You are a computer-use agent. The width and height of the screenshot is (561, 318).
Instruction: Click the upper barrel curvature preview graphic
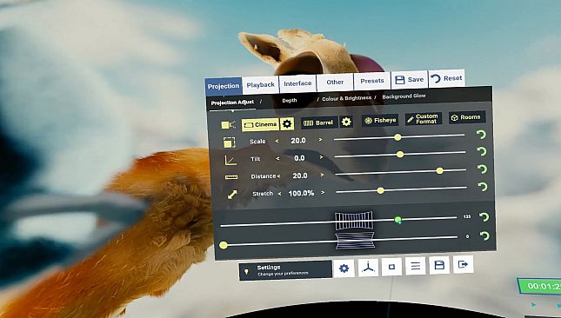(354, 221)
